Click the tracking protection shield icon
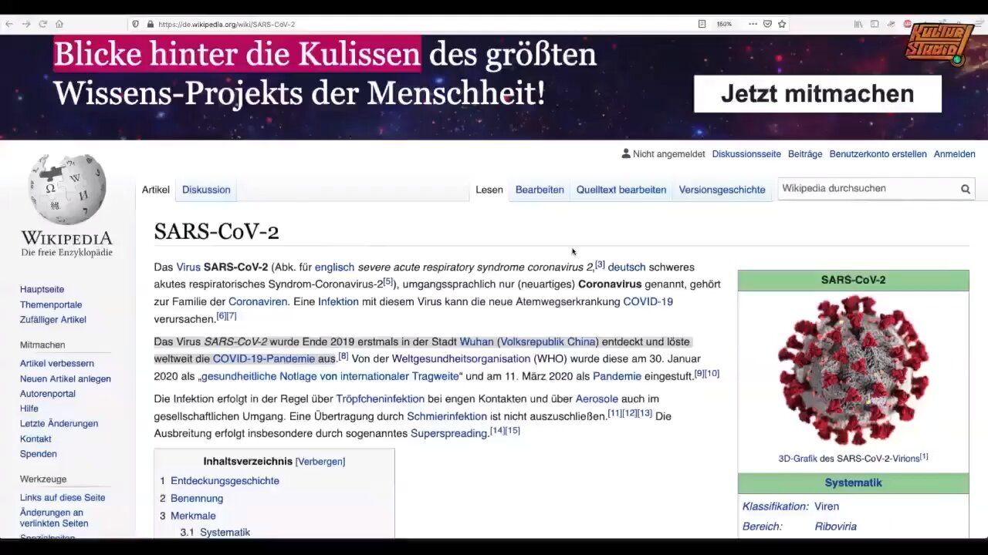Viewport: 988px width, 555px height. (x=136, y=24)
